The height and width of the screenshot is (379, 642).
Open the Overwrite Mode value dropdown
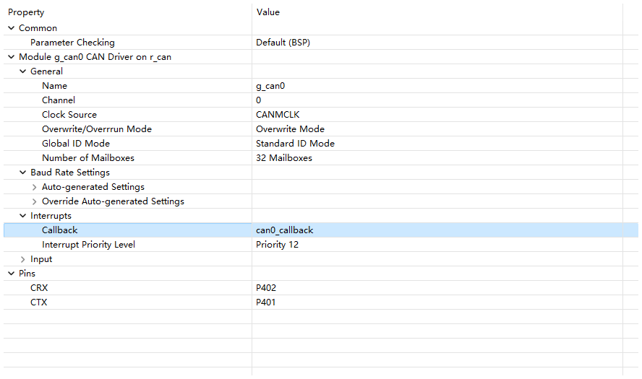(290, 129)
